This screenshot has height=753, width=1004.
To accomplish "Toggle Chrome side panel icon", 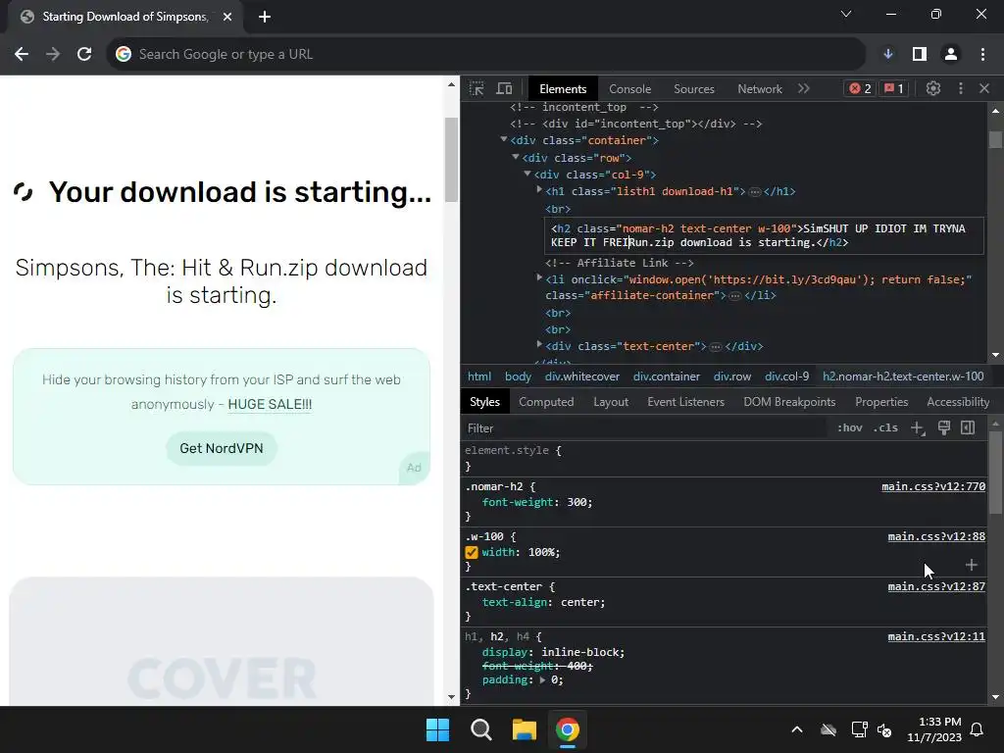I will [x=920, y=55].
